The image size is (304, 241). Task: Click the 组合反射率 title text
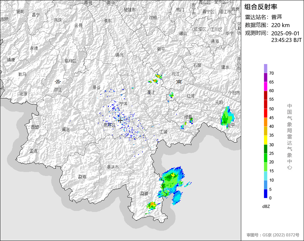[x=261, y=7]
